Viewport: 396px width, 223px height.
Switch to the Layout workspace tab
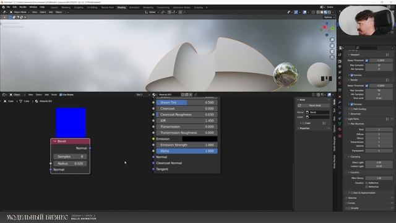(54, 7)
